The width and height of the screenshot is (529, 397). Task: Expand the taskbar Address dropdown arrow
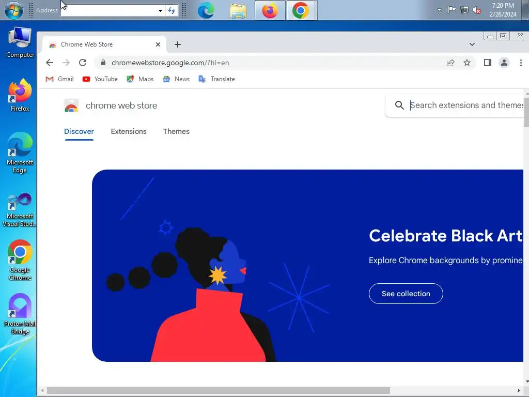(x=160, y=10)
